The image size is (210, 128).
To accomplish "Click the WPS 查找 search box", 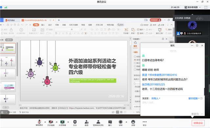I will pyautogui.click(x=120, y=25).
